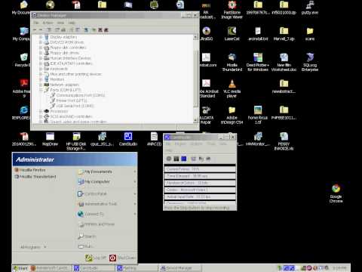Image resolution: width=362 pixels, height=272 pixels.
Task: Open the CamStudio desktop shortcut
Action: tap(128, 139)
